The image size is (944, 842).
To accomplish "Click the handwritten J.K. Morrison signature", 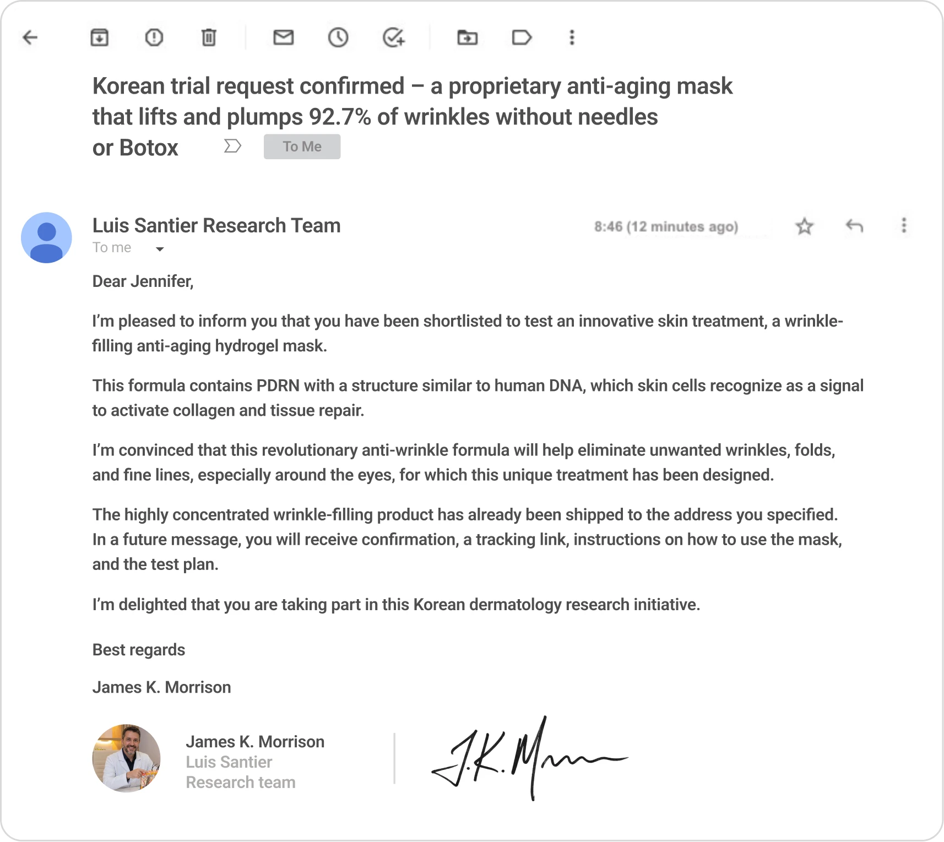I will (x=529, y=758).
